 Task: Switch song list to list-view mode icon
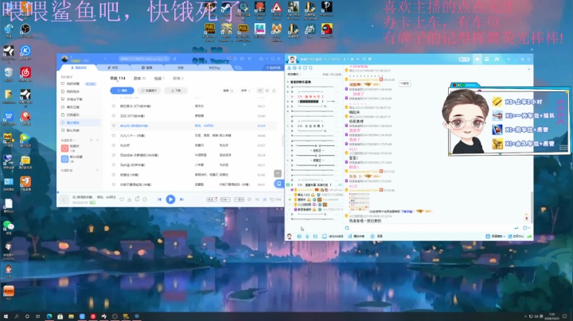point(259,91)
